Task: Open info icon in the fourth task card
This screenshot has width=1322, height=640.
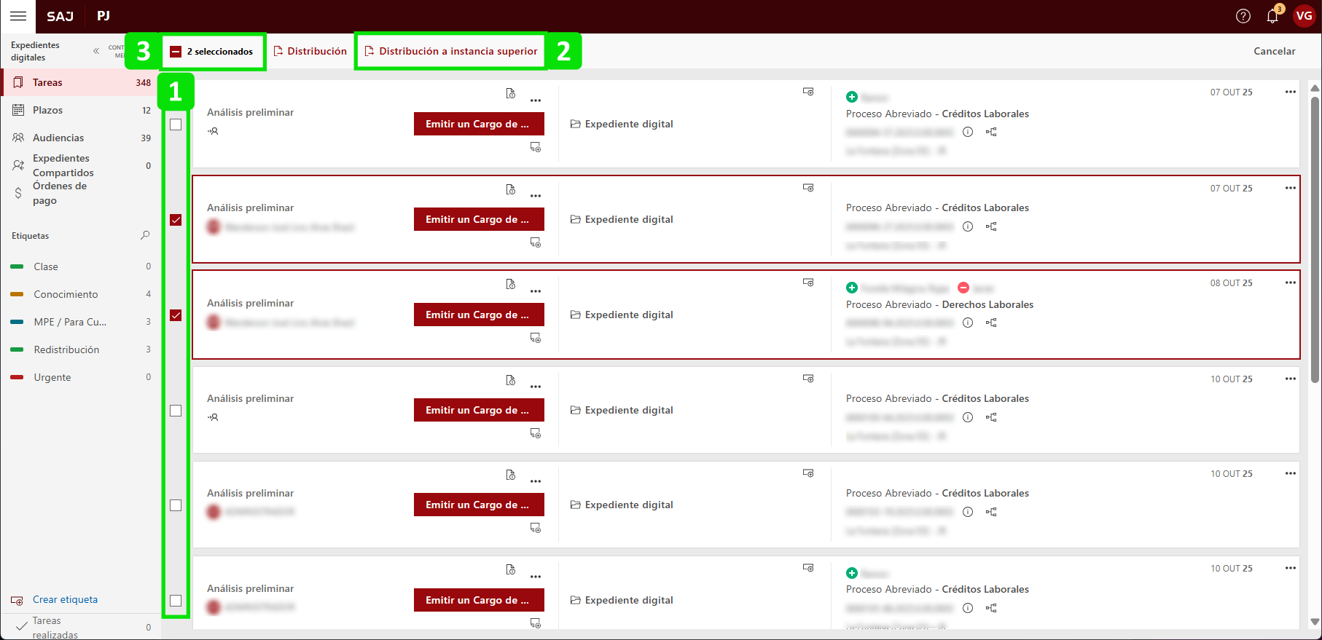Action: coord(968,417)
